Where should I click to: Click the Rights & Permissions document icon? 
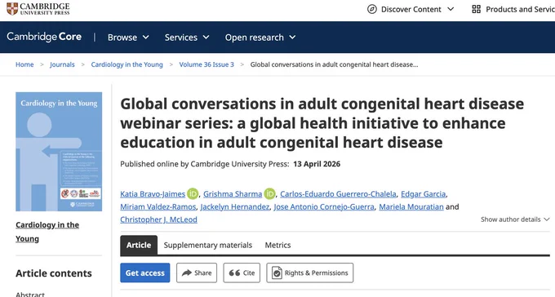(277, 273)
